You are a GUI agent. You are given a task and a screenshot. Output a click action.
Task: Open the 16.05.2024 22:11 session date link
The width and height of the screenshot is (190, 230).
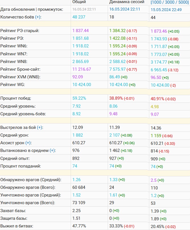pyautogui.click(x=125, y=9)
